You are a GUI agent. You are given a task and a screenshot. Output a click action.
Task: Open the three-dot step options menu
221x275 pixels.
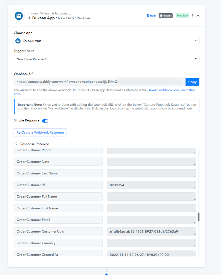click(193, 16)
